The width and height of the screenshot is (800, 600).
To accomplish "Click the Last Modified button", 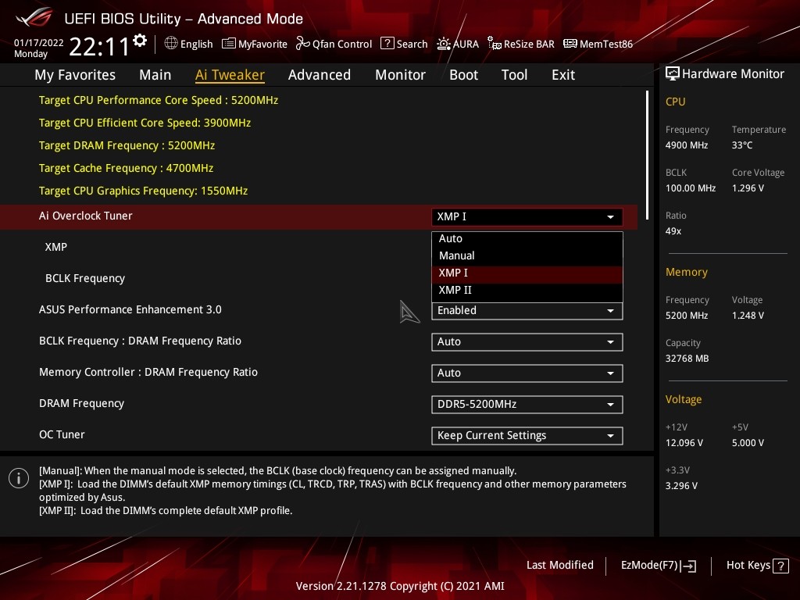I will 559,565.
